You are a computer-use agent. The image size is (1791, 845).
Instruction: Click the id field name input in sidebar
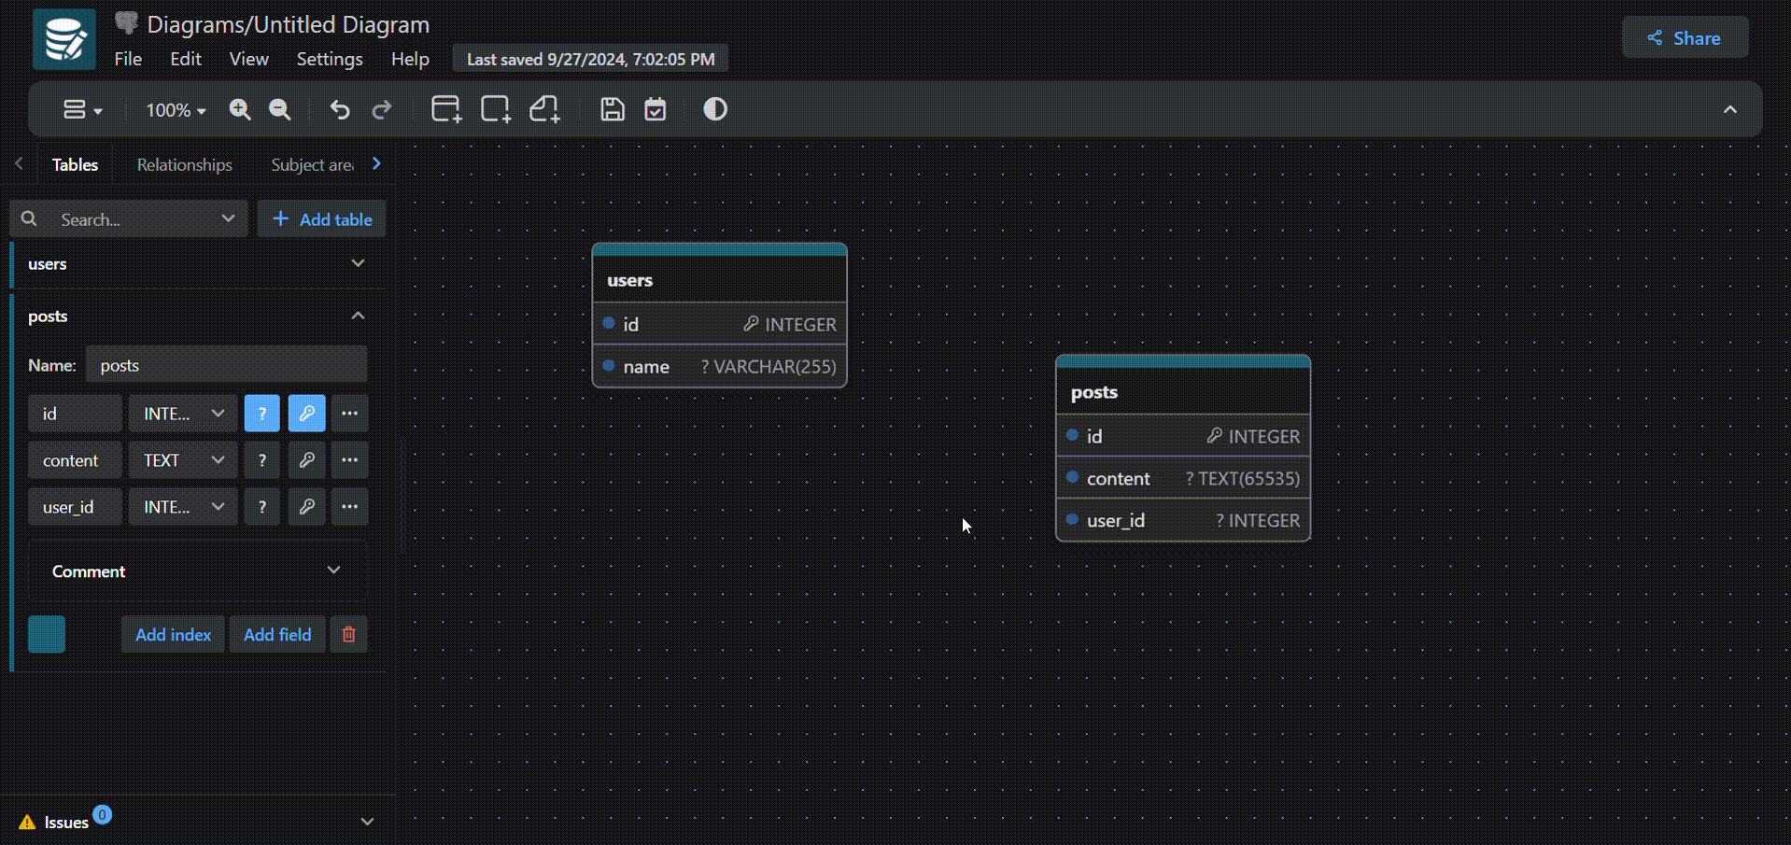point(75,414)
